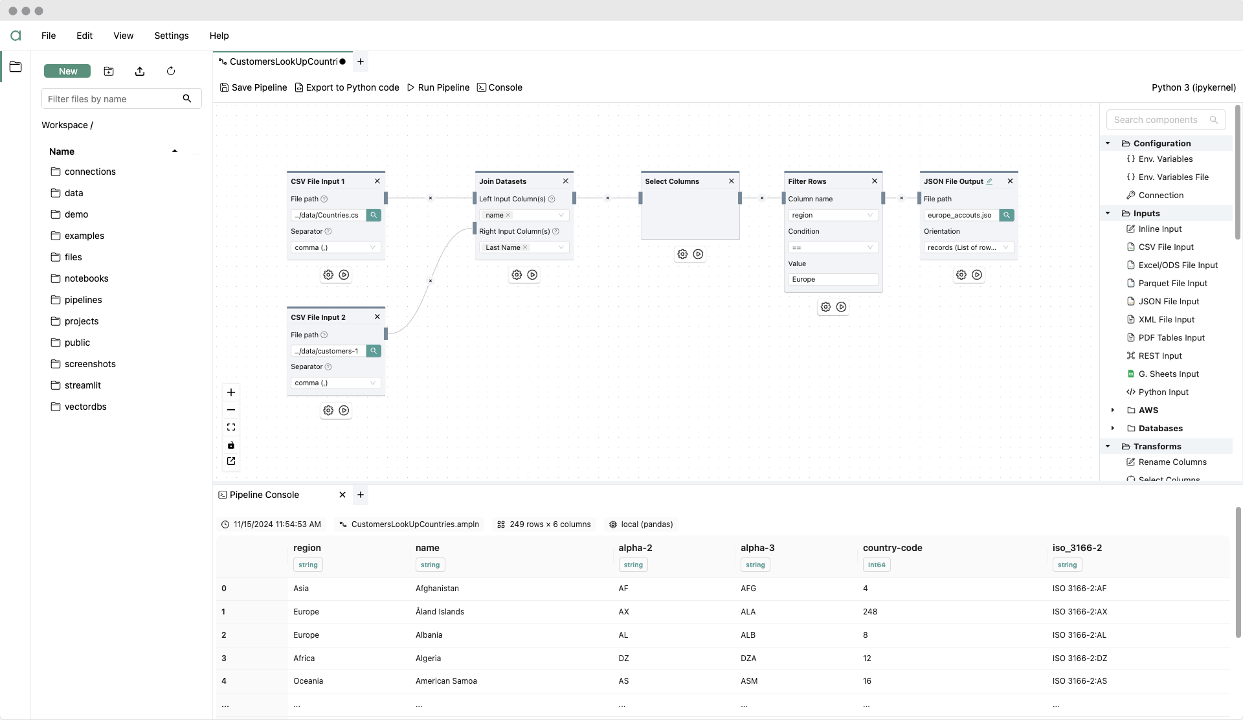This screenshot has height=720, width=1243.
Task: Click Run Pipeline
Action: [x=438, y=87]
